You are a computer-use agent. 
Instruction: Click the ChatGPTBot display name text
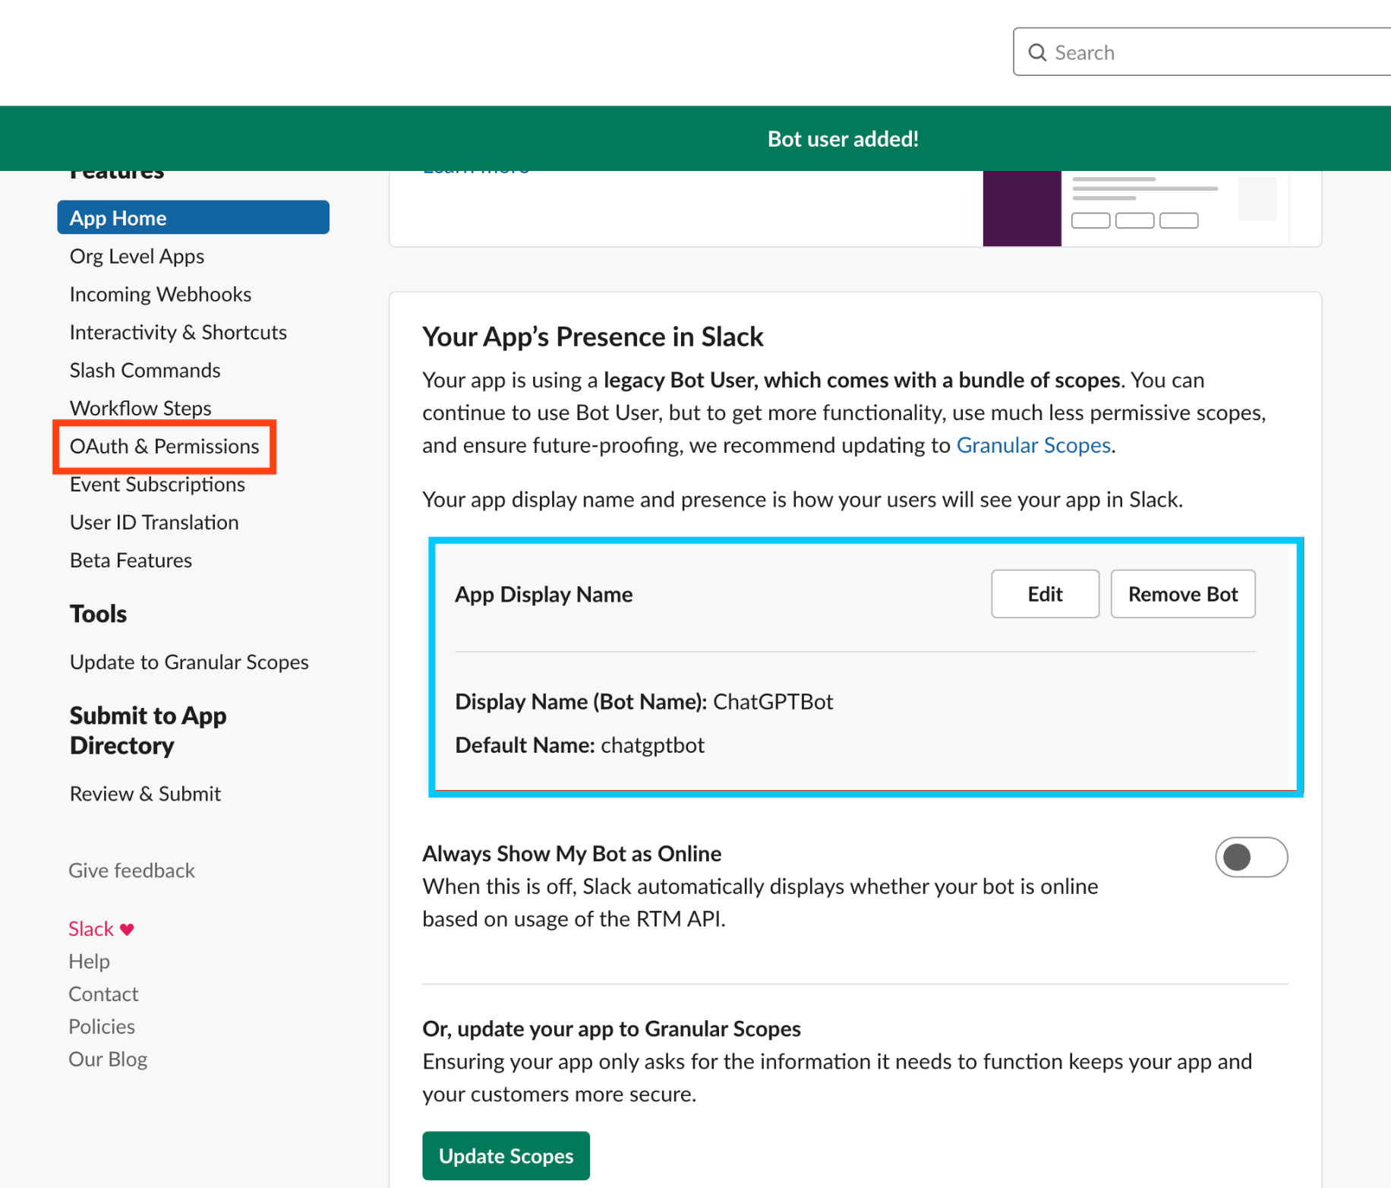773,701
